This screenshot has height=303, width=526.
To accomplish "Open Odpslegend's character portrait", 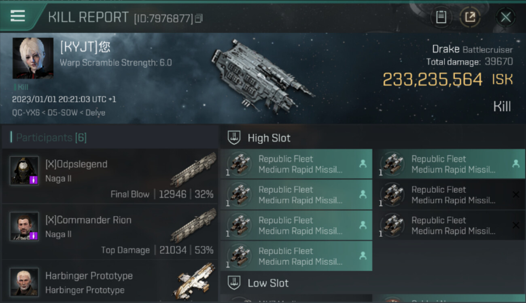I will [24, 170].
